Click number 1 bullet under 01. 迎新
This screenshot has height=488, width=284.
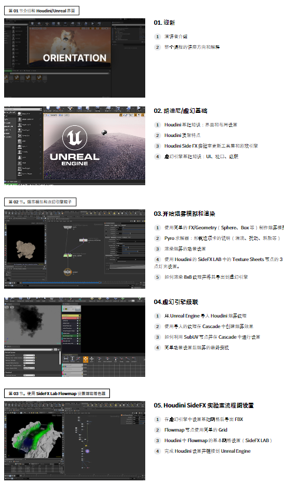(158, 36)
